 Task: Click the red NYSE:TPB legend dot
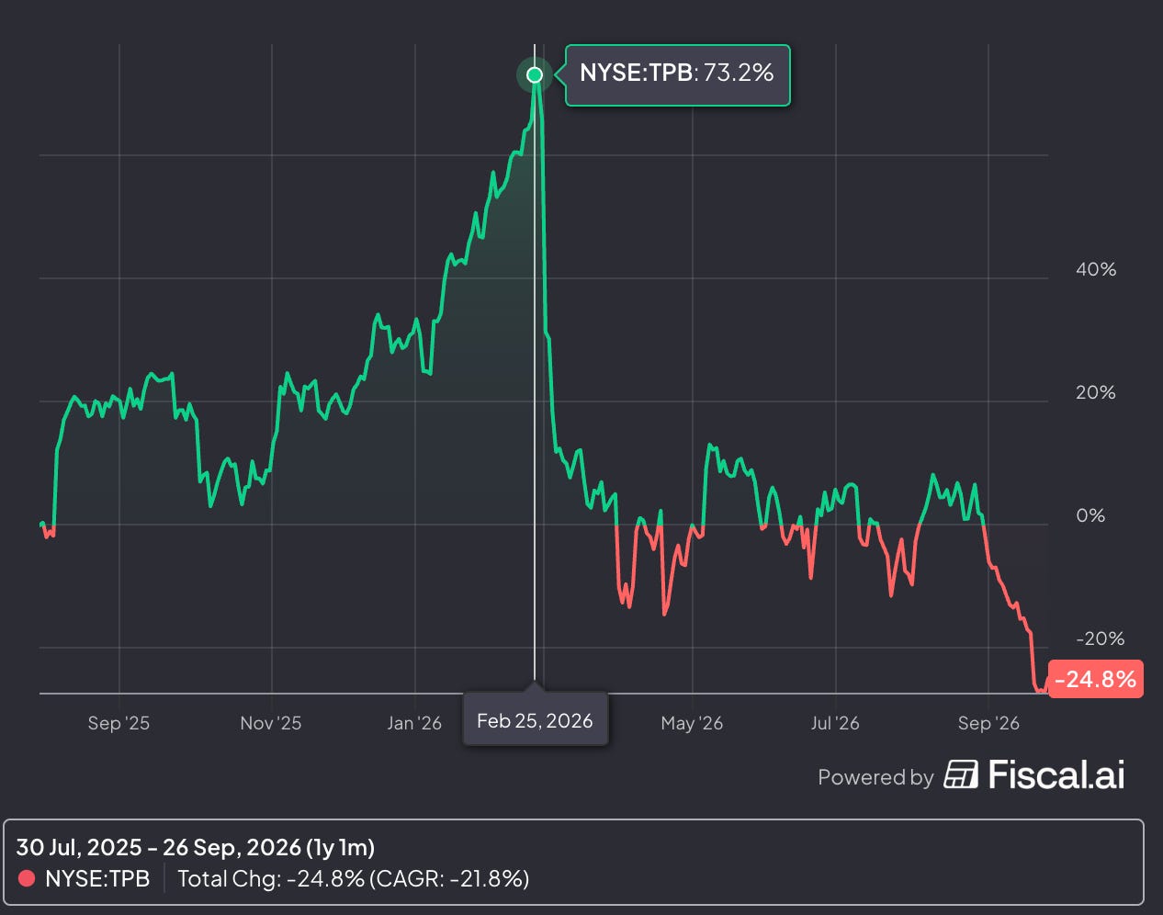click(x=28, y=879)
